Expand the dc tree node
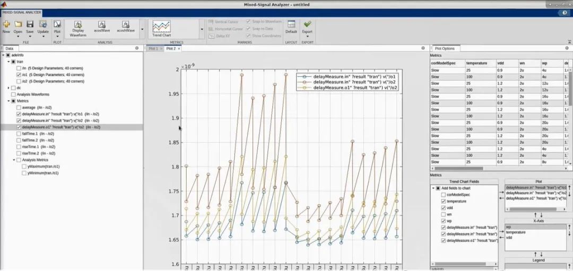The height and width of the screenshot is (271, 573). point(8,88)
